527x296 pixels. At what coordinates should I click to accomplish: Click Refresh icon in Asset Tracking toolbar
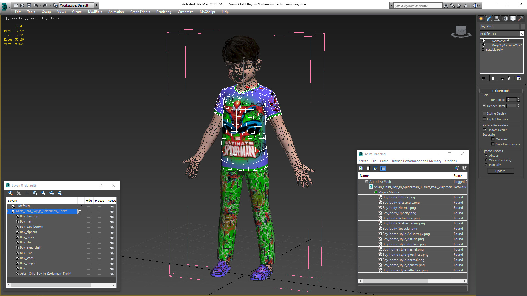361,168
